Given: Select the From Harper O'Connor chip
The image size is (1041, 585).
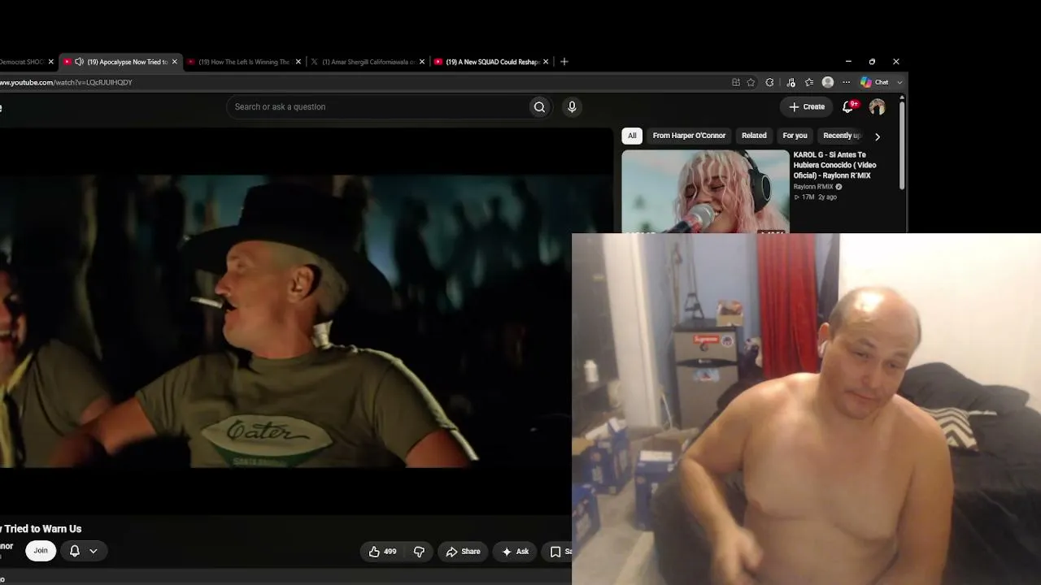Looking at the screenshot, I should click(689, 136).
